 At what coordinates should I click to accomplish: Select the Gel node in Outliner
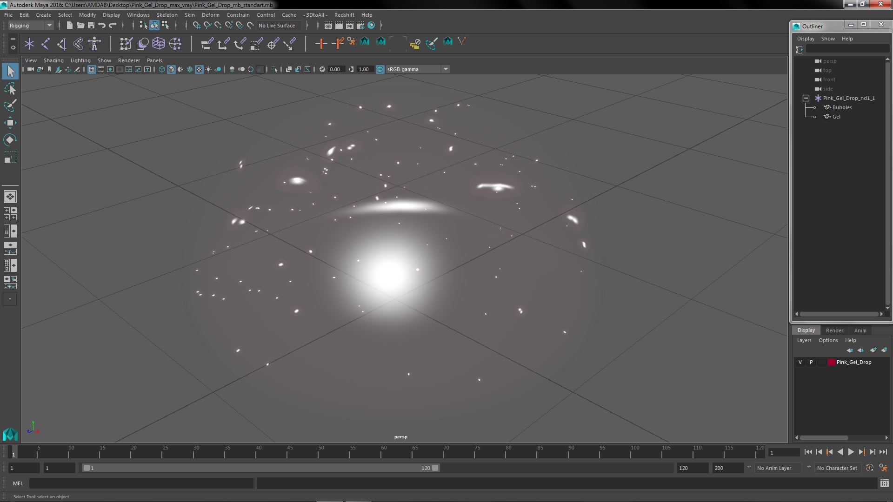tap(836, 117)
